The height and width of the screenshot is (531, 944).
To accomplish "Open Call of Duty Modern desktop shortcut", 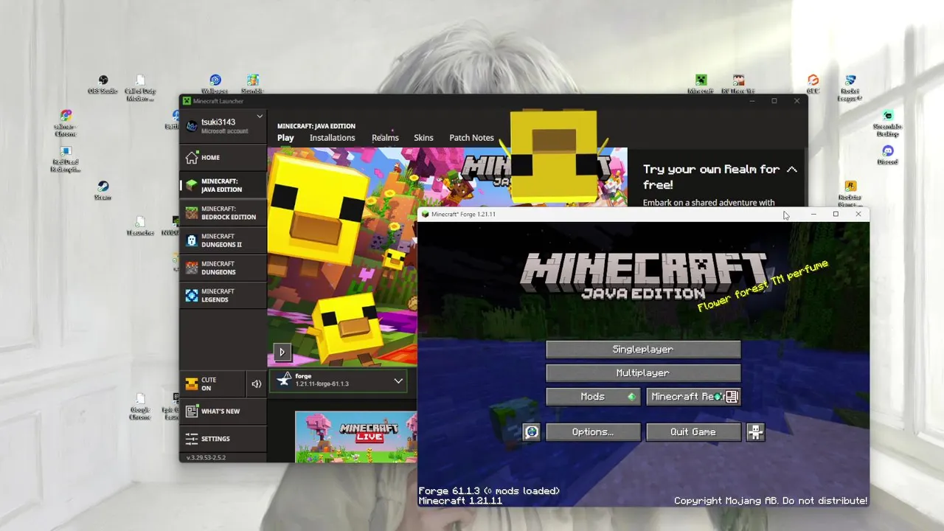I will click(140, 88).
